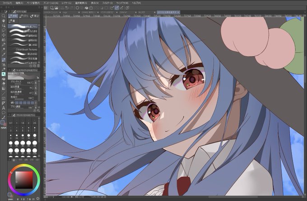Select the Correct Line tool
The height and width of the screenshot is (201, 307).
[4, 118]
